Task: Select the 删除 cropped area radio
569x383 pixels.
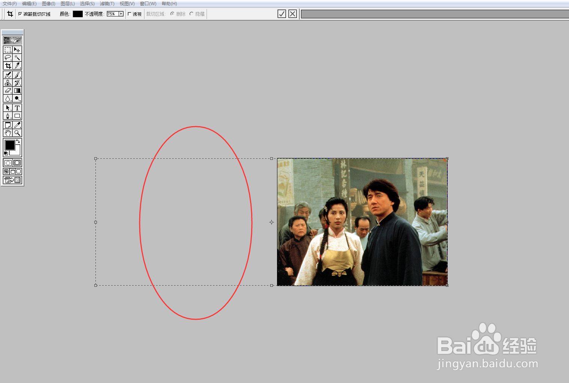Action: click(x=172, y=14)
